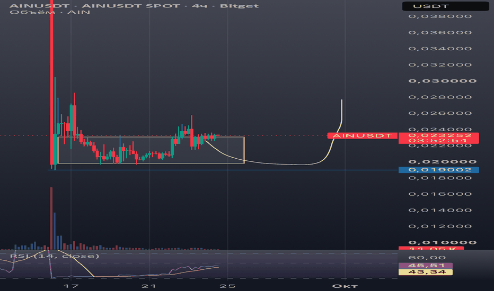
Task: Select the date 17 on the time axis
Action: pyautogui.click(x=71, y=286)
